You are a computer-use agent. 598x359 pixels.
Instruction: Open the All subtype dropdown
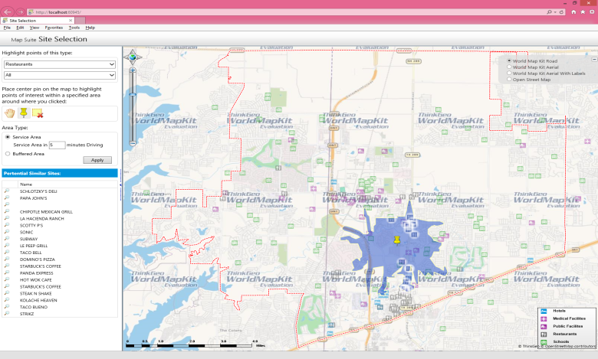[x=60, y=75]
